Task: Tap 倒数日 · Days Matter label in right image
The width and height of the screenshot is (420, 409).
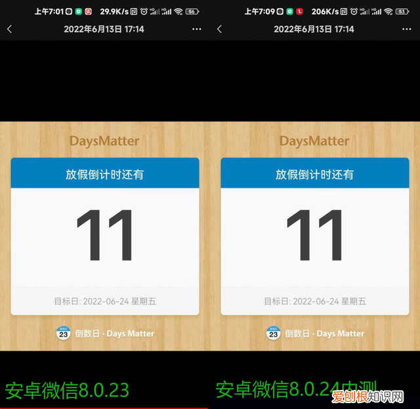Action: pyautogui.click(x=325, y=334)
